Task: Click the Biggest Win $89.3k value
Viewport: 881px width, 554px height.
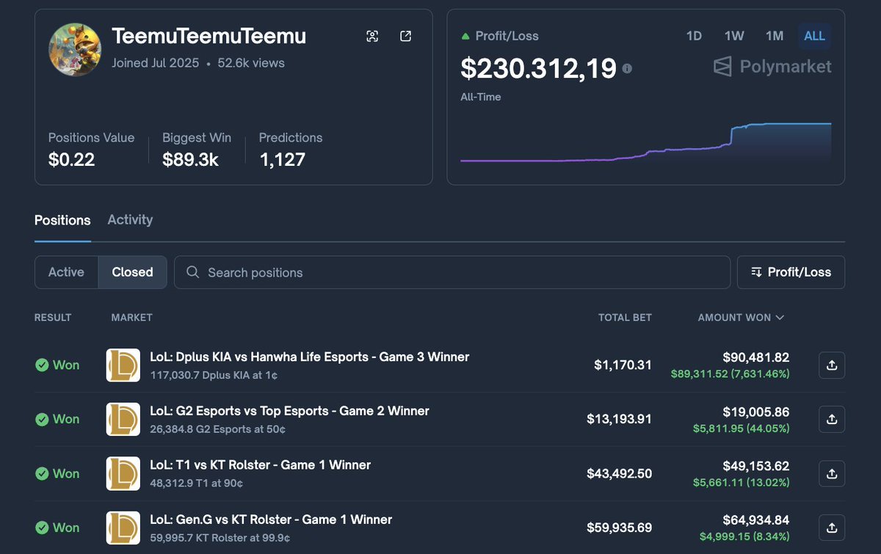Action: click(x=190, y=159)
